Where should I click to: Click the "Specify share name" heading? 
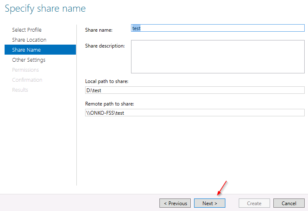(45, 9)
